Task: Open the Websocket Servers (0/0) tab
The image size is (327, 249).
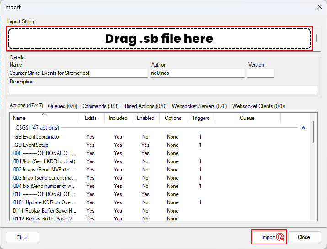Action: point(199,106)
